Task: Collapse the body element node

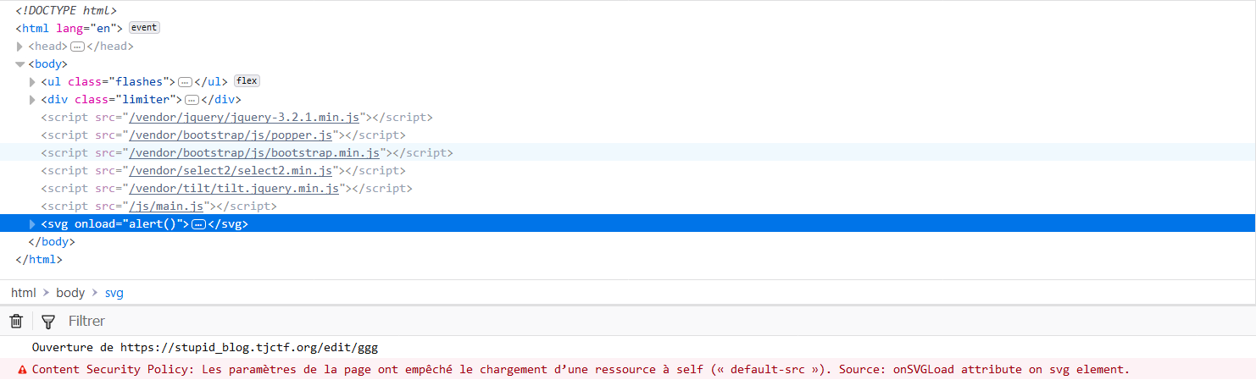Action: [20, 64]
